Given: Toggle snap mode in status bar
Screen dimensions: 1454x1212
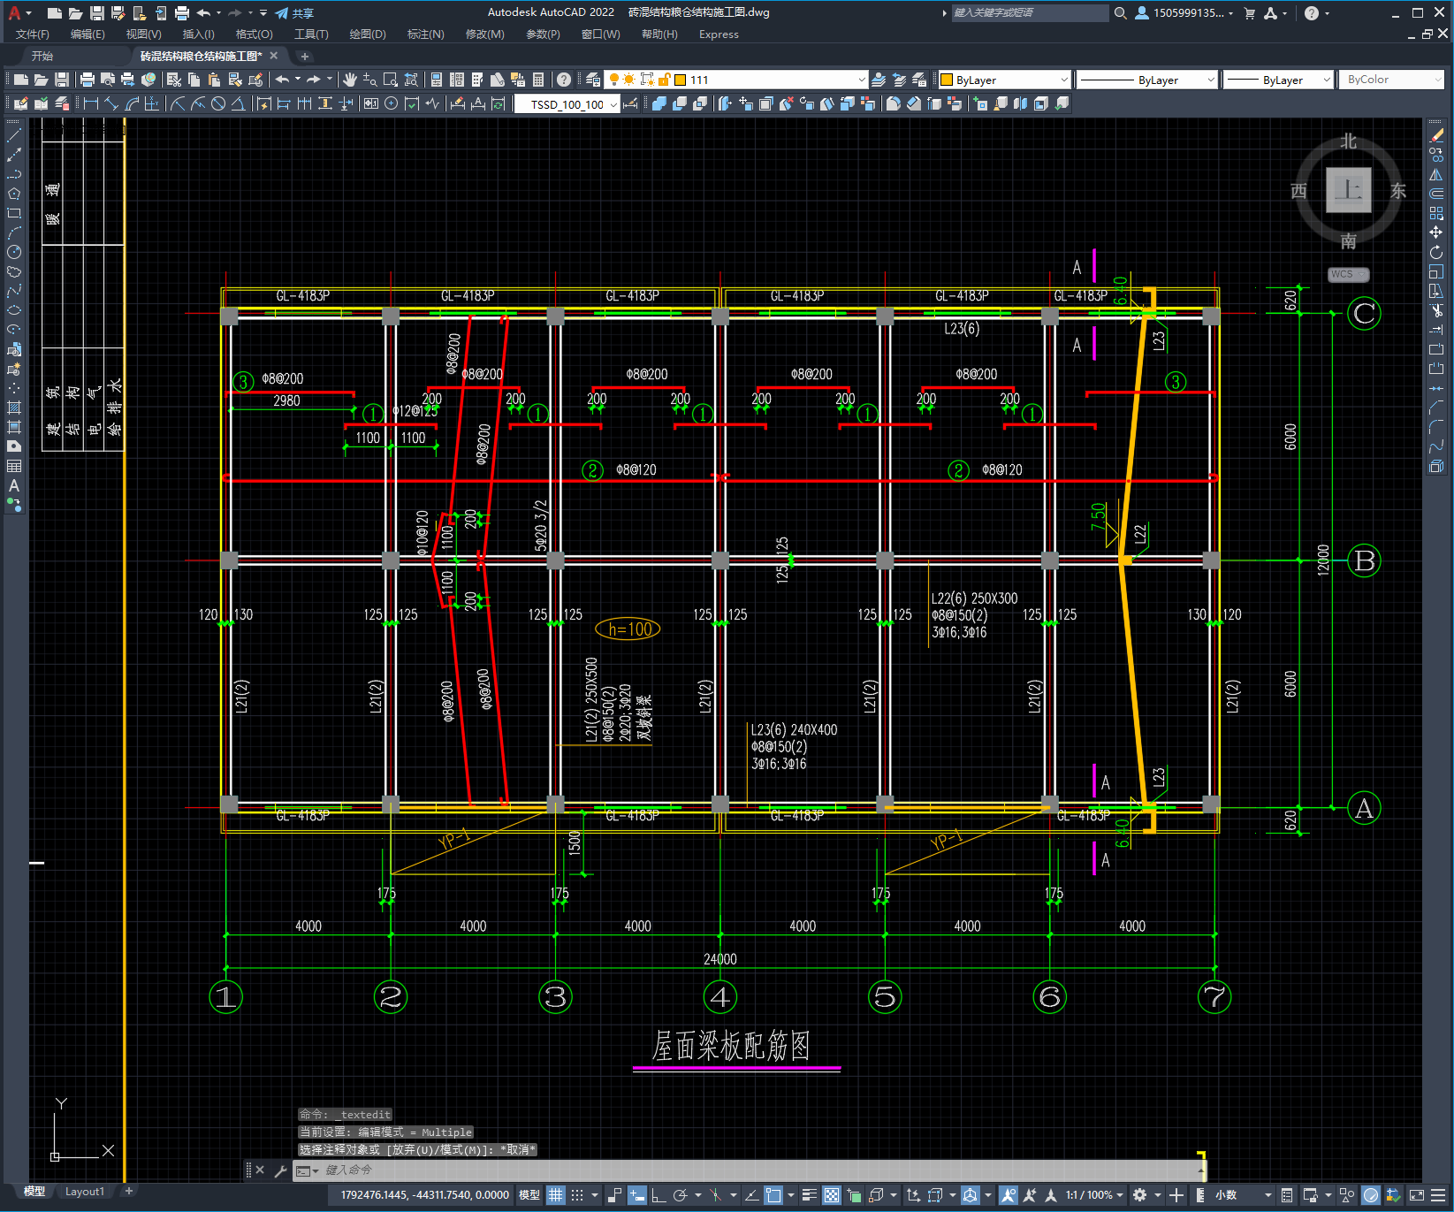Looking at the screenshot, I should [577, 1195].
